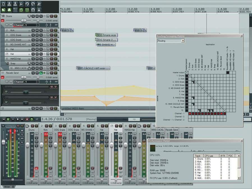The height and width of the screenshot is (189, 252).
Task: Click the Redo icon in the toolbar
Action: coord(33,4)
